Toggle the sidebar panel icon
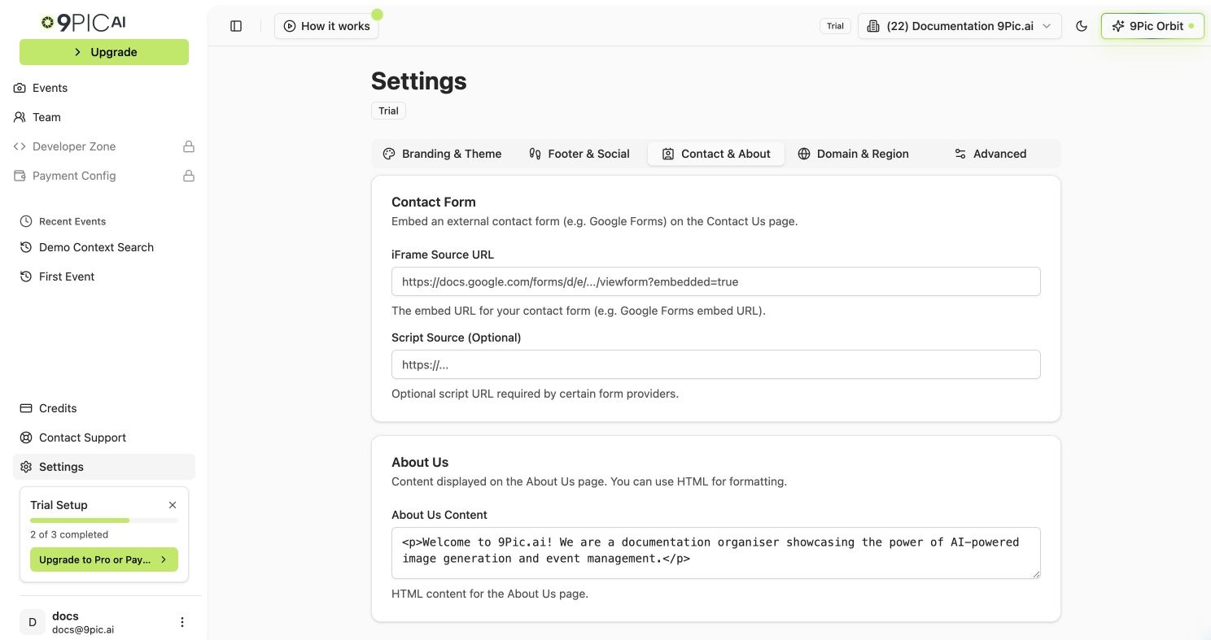Screen dimensions: 1211x640 [x=236, y=26]
